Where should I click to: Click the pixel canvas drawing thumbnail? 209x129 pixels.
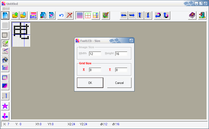click(21, 35)
